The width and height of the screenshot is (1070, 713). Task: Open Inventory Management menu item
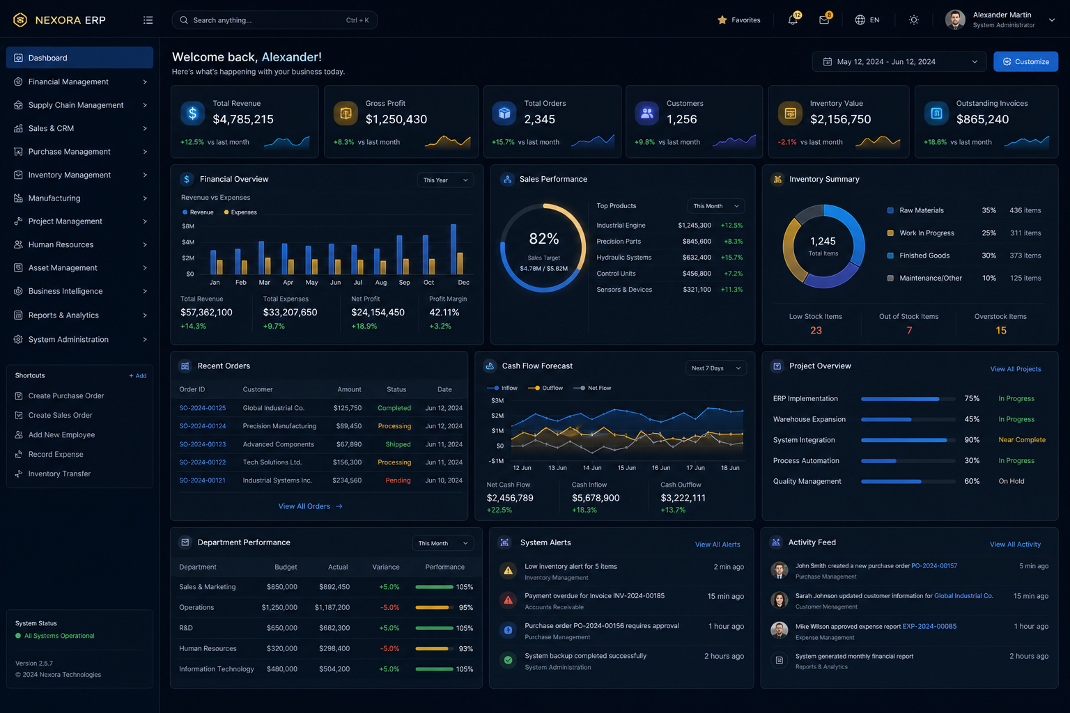(x=79, y=175)
